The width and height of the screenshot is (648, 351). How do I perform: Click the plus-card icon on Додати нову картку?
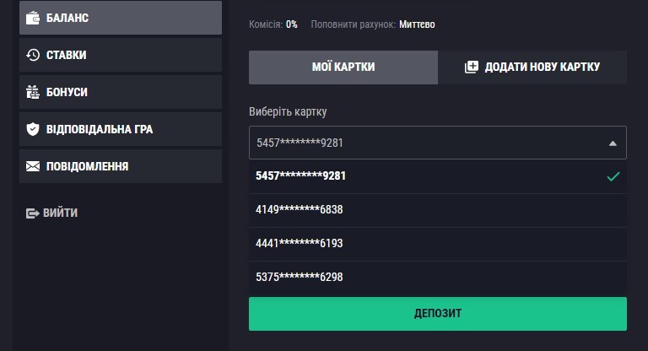(472, 67)
